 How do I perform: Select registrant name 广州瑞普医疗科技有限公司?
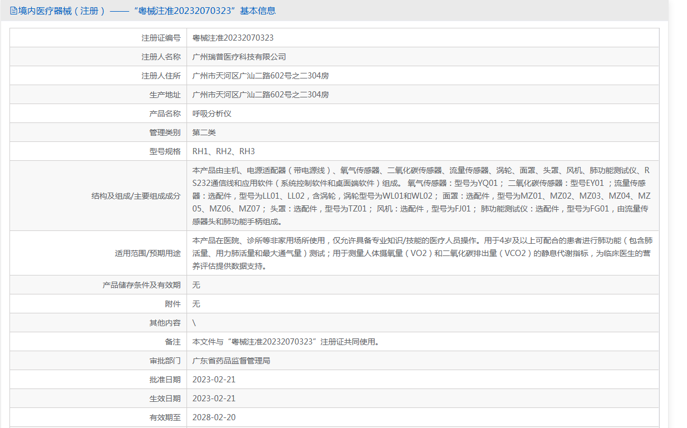[x=239, y=57]
